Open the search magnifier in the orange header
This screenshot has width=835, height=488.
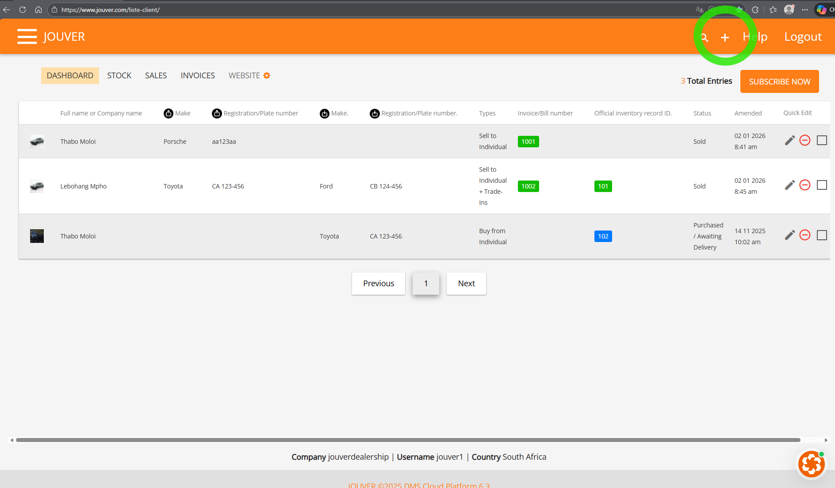click(x=704, y=38)
